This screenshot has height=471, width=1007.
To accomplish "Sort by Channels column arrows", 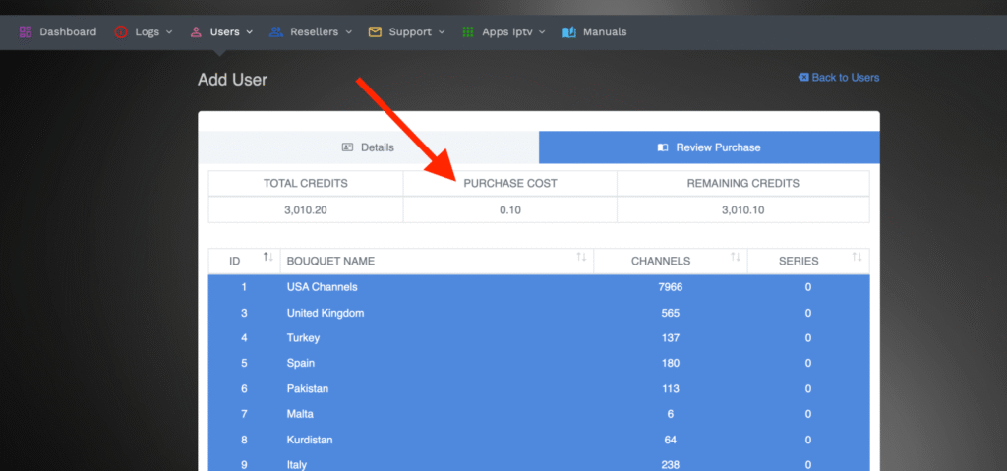I will click(736, 257).
